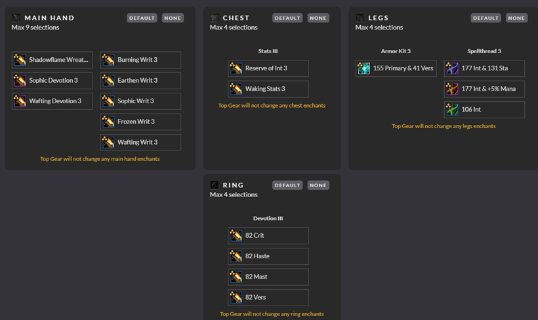The image size is (538, 320).
Task: Click the Chest slot icon
Action: pyautogui.click(x=214, y=18)
